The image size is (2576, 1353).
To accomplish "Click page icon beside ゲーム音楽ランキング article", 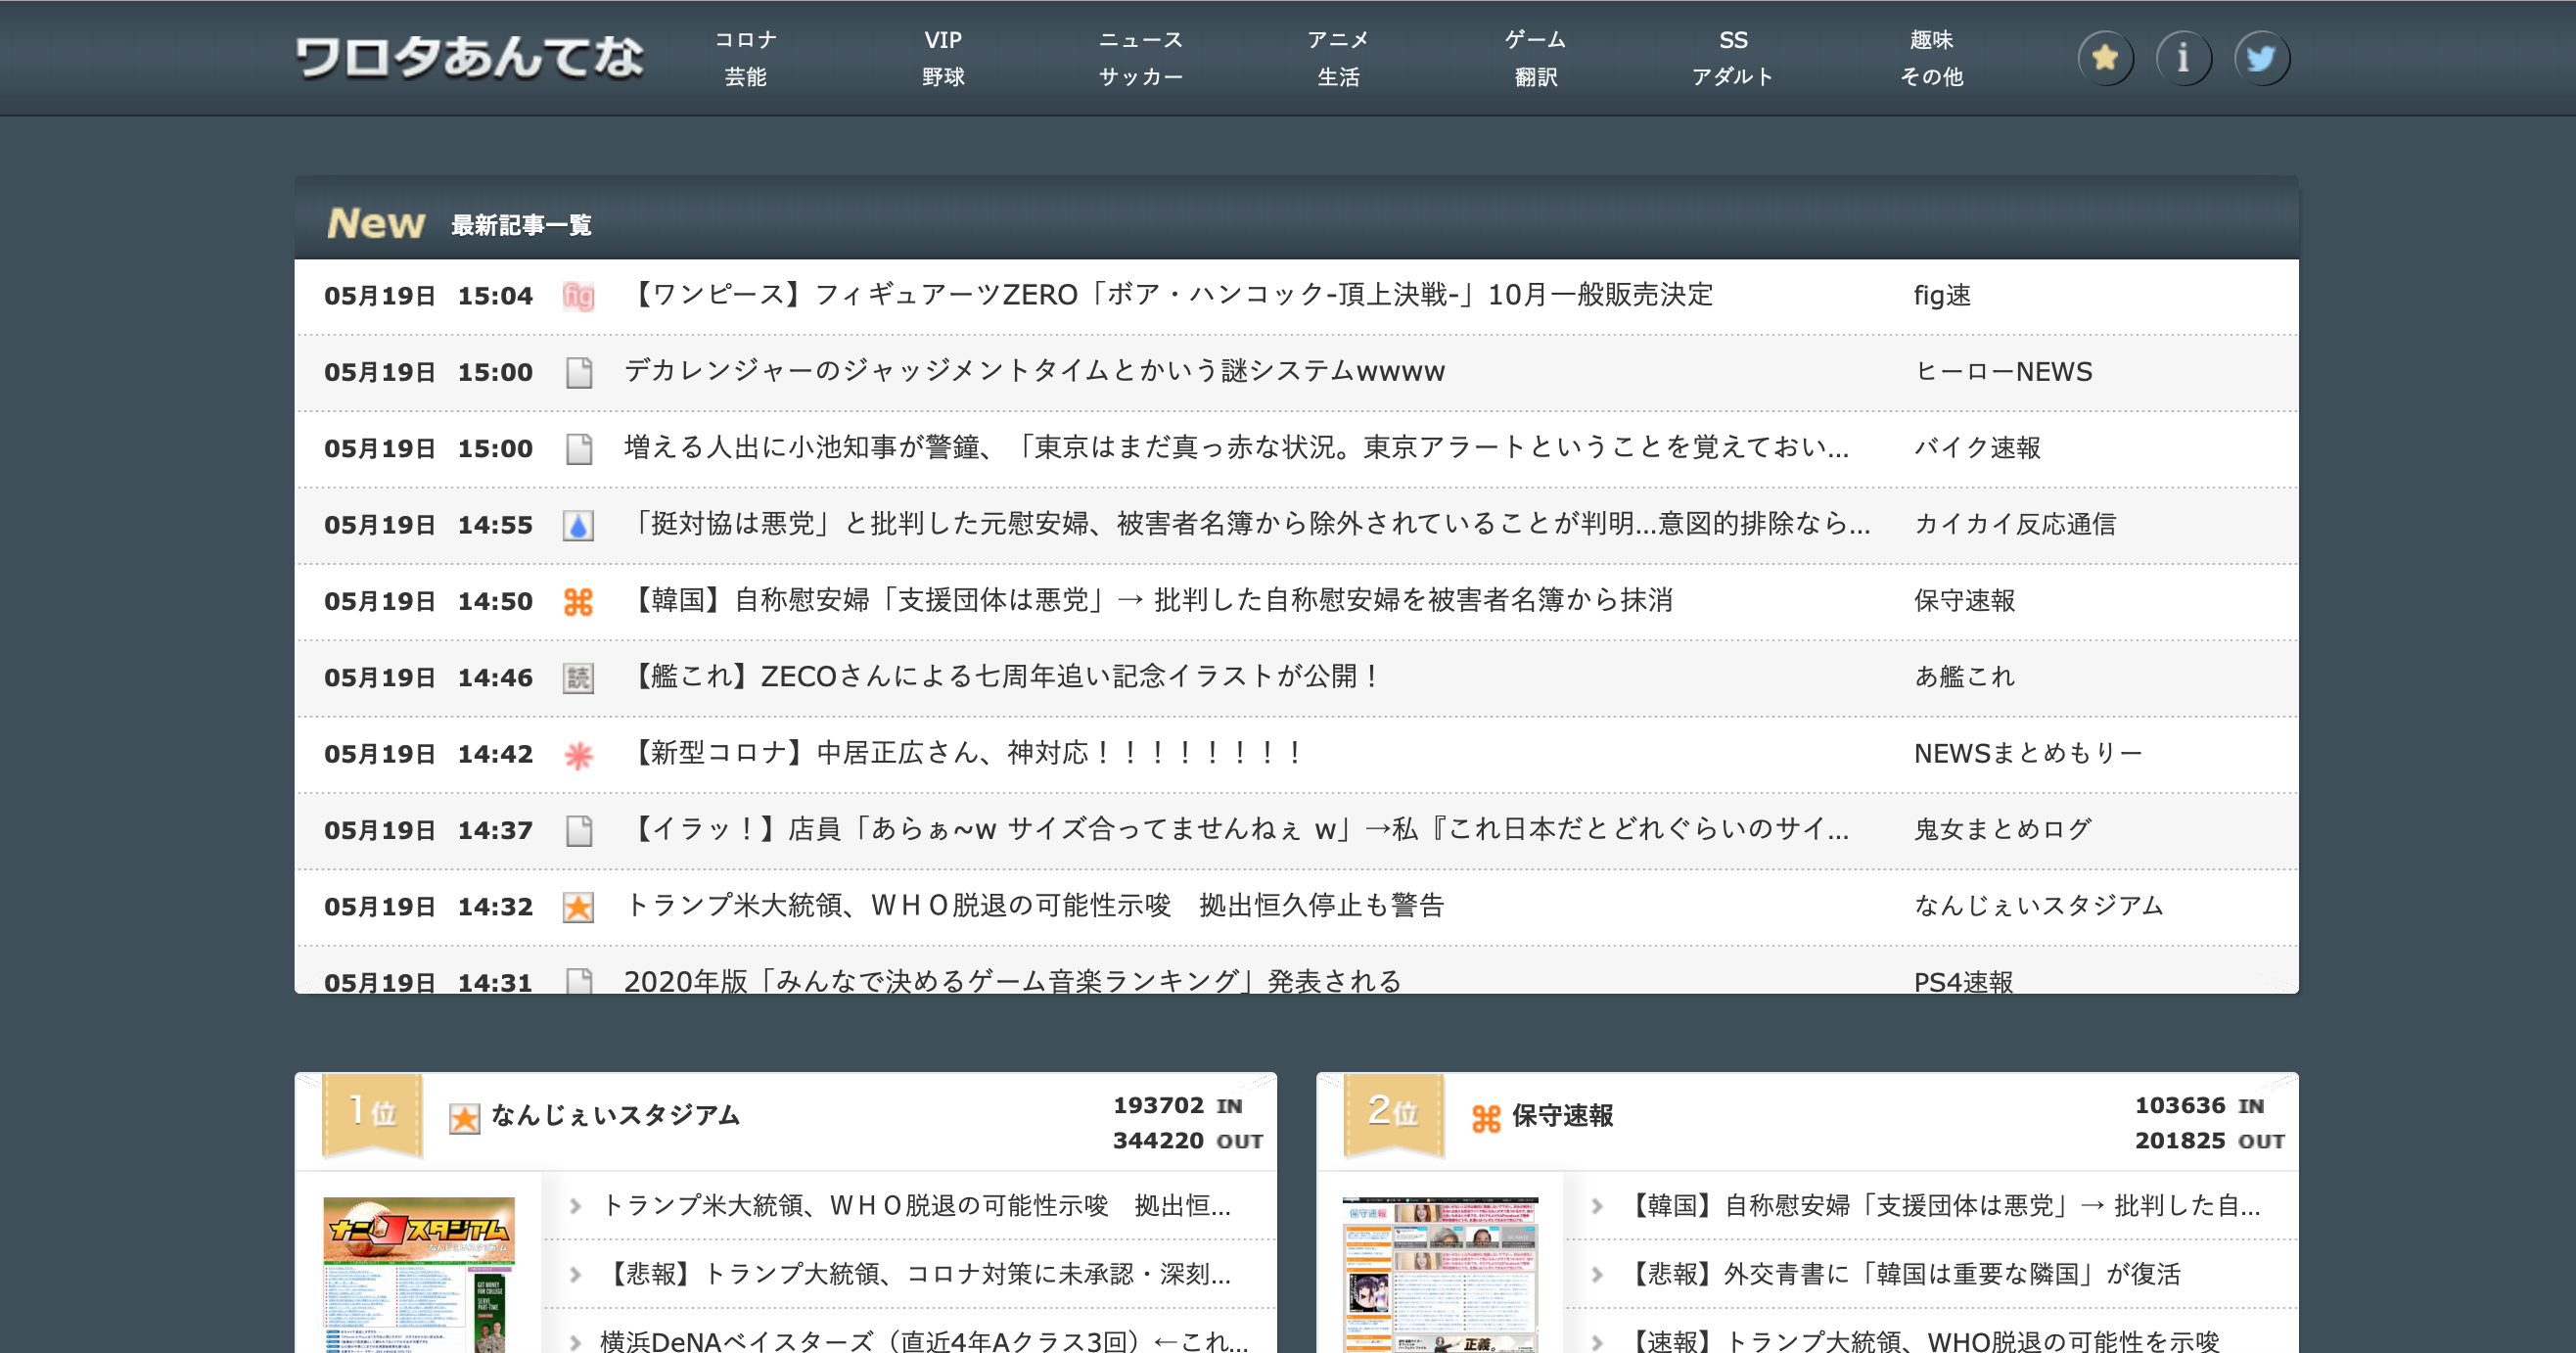I will tap(578, 980).
